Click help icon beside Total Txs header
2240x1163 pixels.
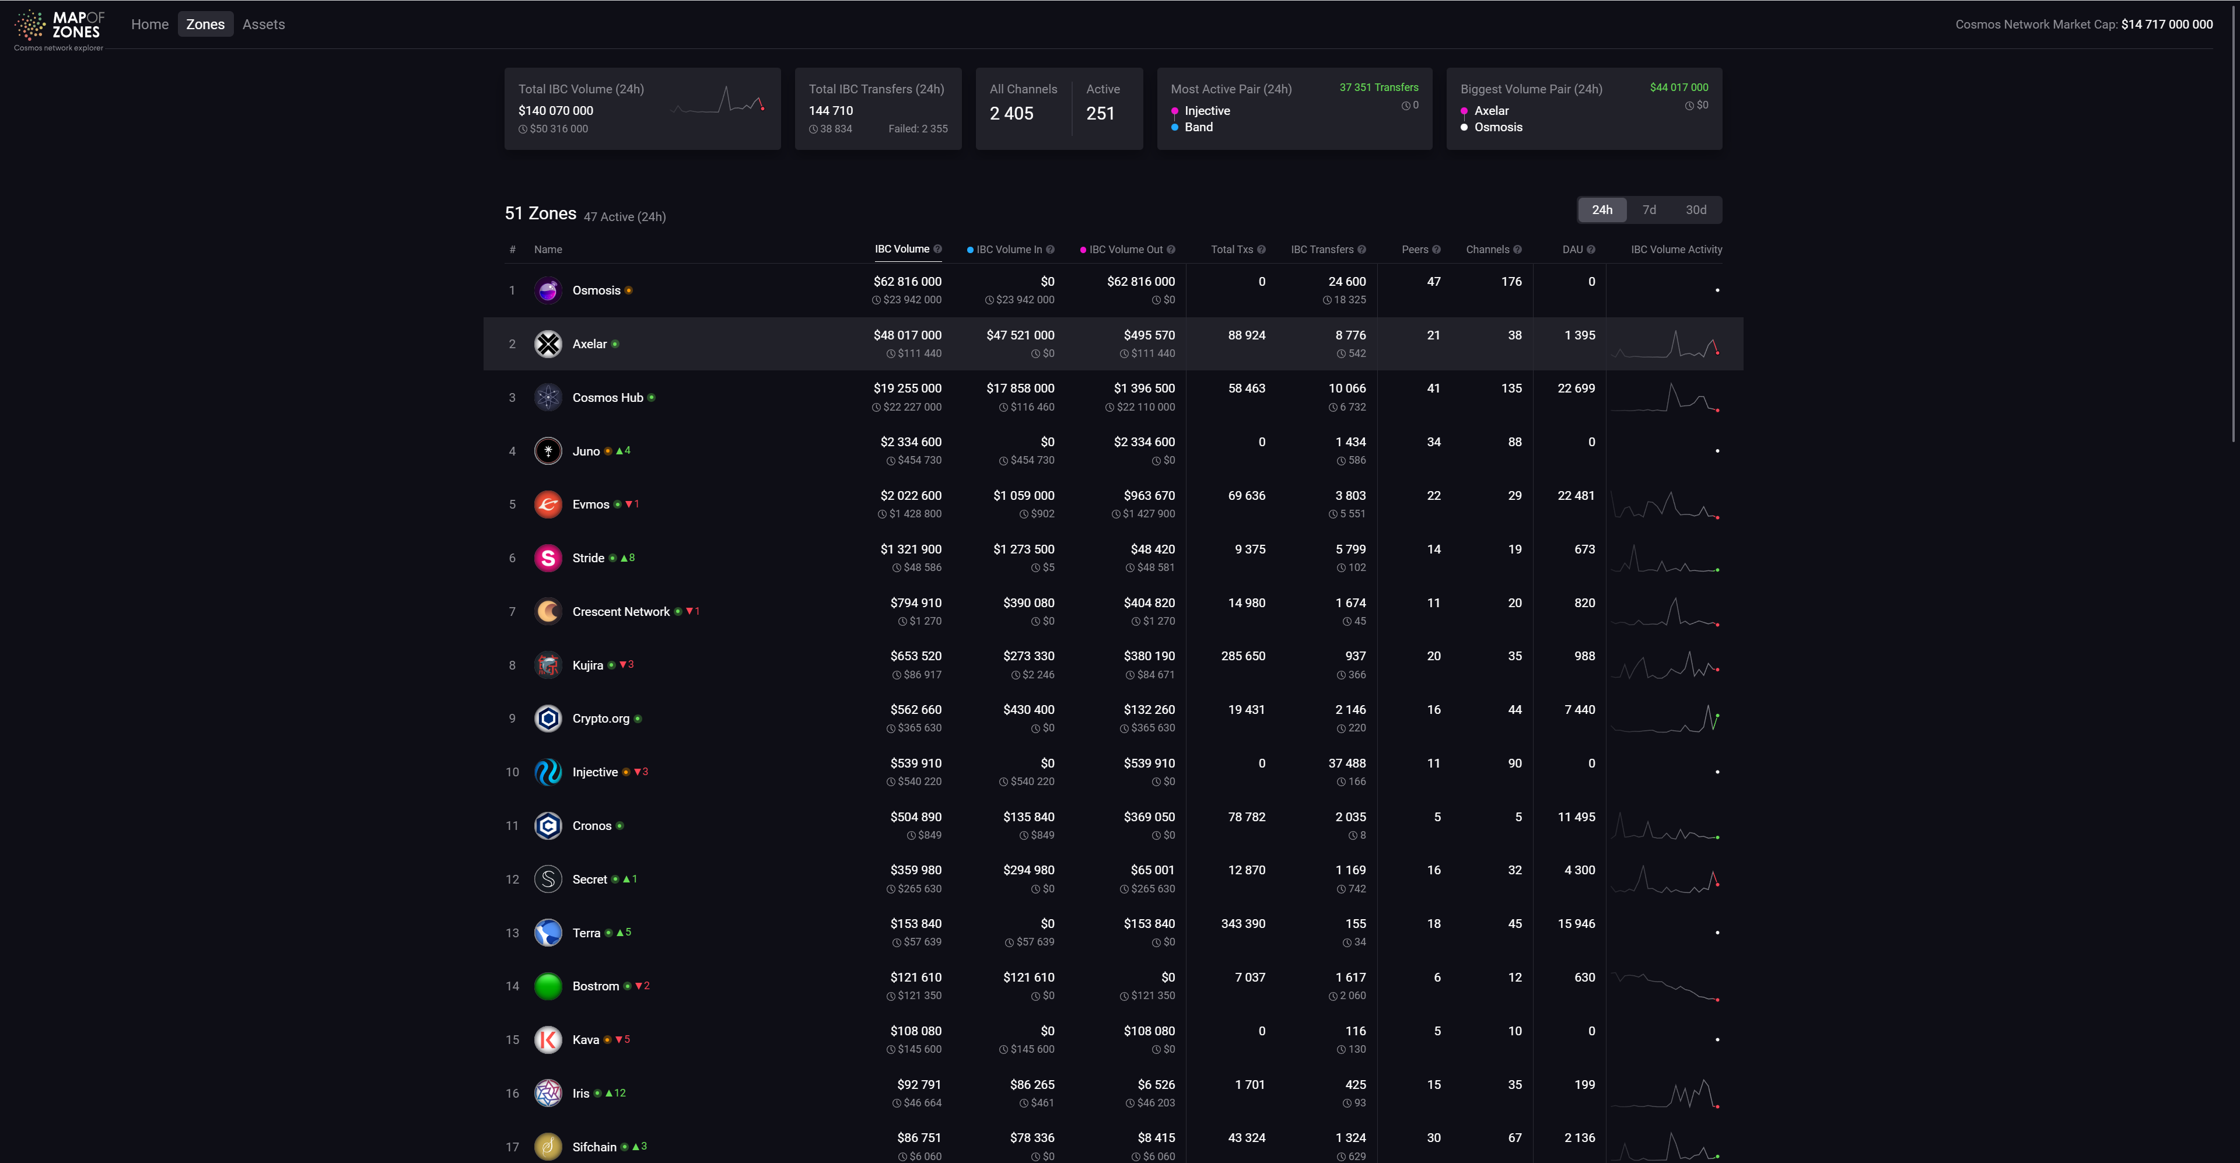1261,250
